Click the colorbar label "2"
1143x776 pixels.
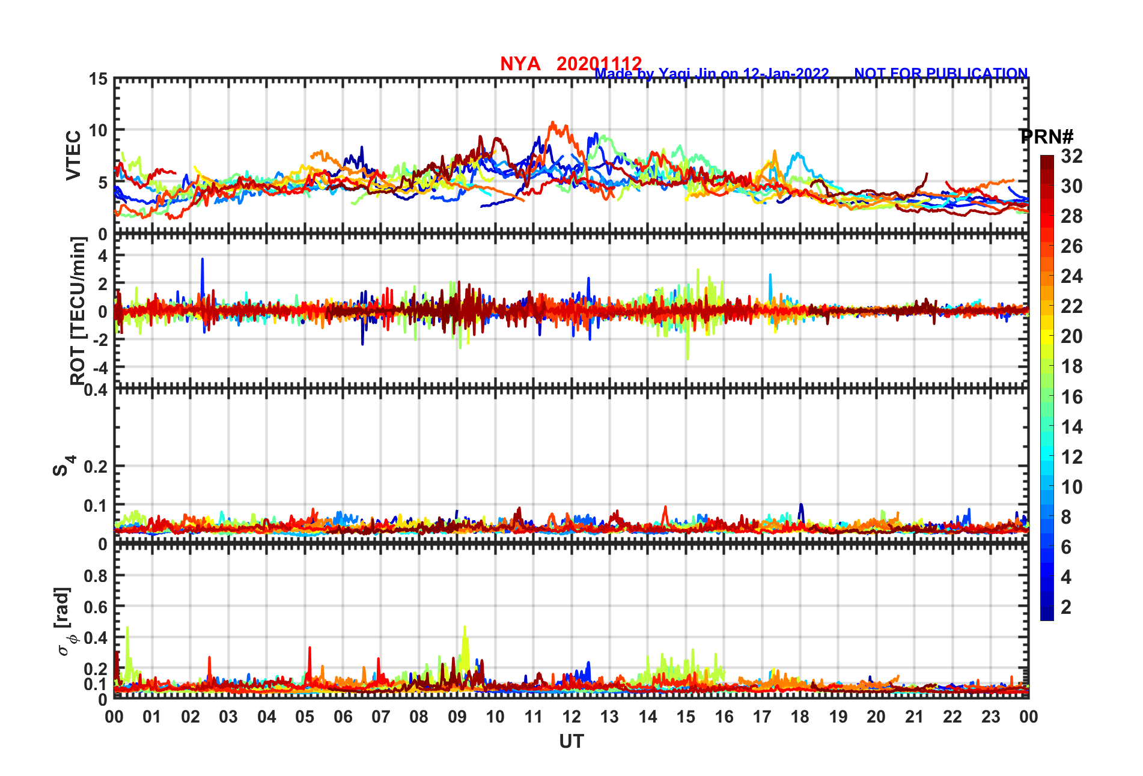[x=1066, y=607]
